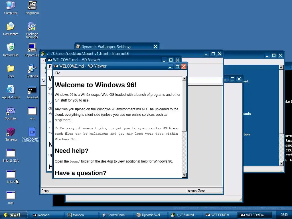The height and width of the screenshot is (219, 292).
Task: Select the limit (1) (1).js file icon
Action: pyautogui.click(x=11, y=155)
